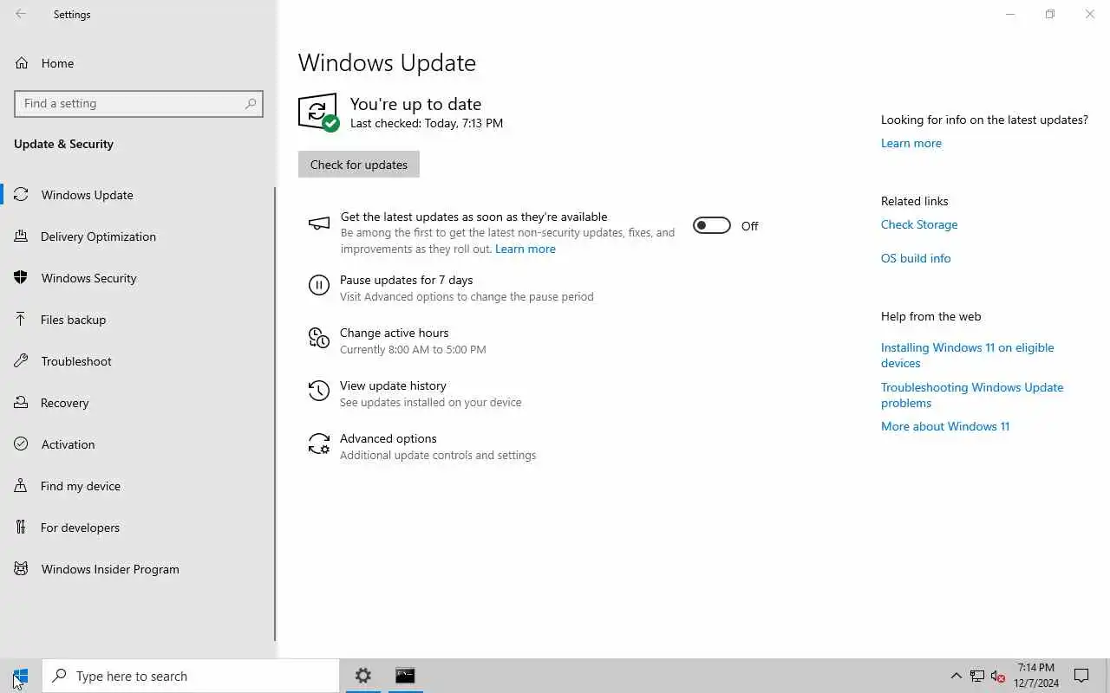
Task: Click the taskbar Type here to search box
Action: coord(191,676)
